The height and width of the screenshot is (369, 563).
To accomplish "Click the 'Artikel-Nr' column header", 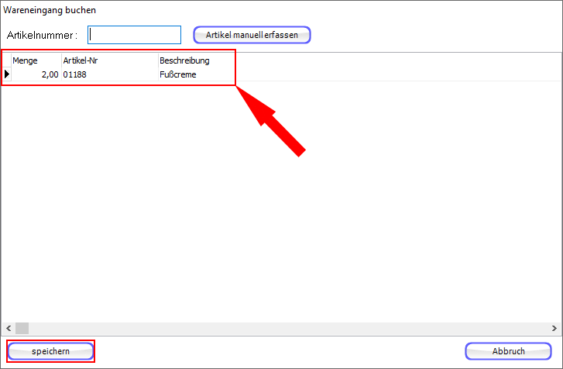I will coord(108,60).
